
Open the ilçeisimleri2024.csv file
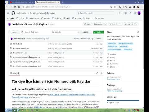click(x=20, y=53)
